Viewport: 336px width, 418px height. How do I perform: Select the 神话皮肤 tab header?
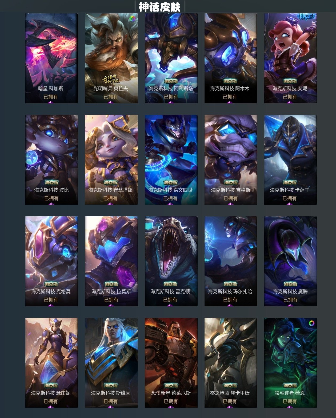tap(159, 7)
